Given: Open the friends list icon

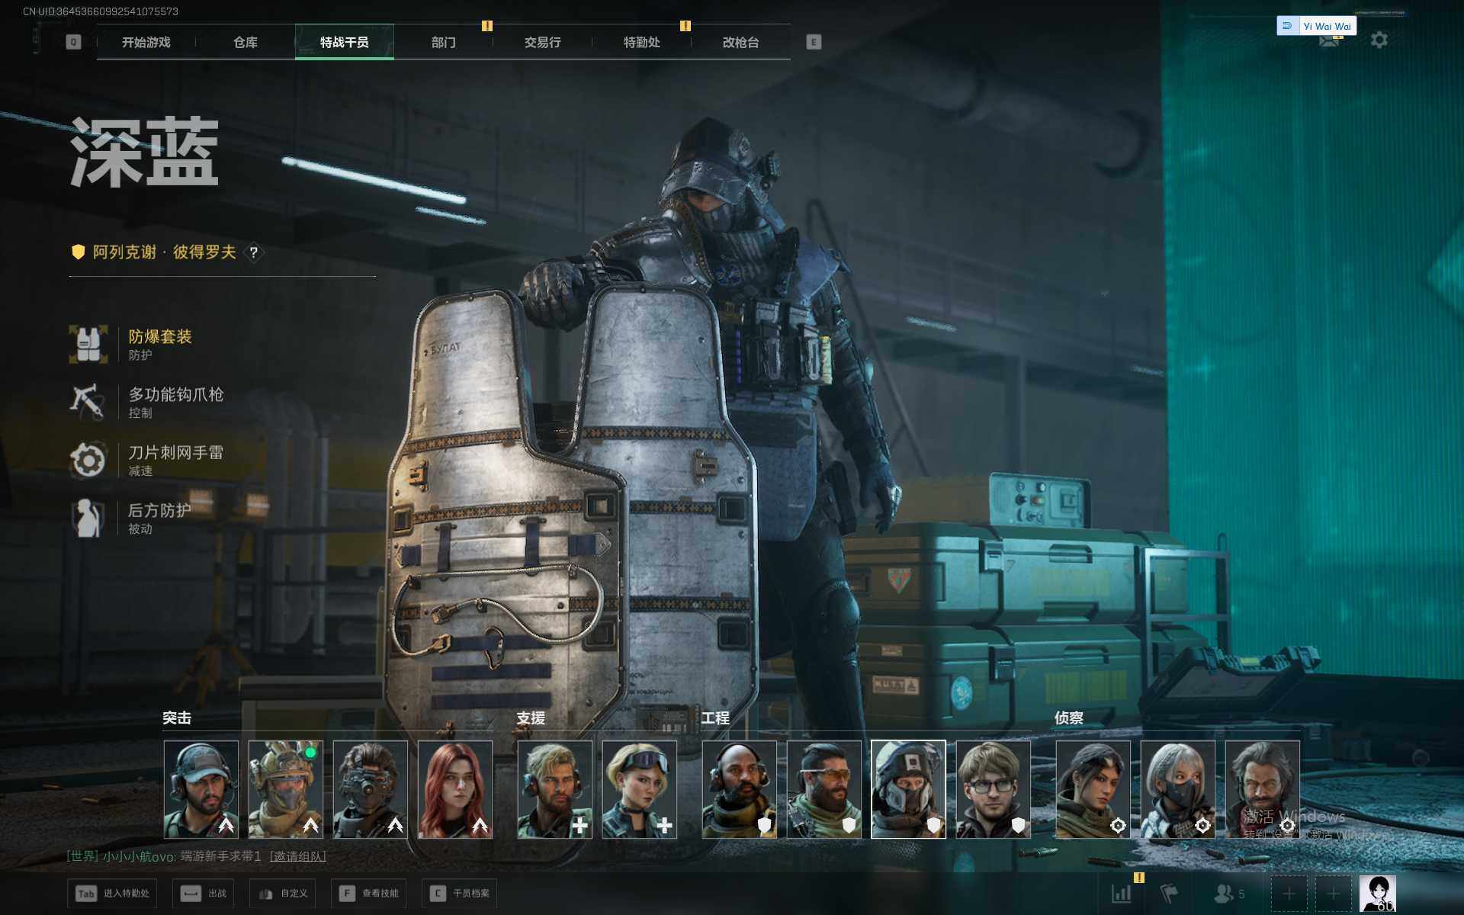Looking at the screenshot, I should point(1224,893).
